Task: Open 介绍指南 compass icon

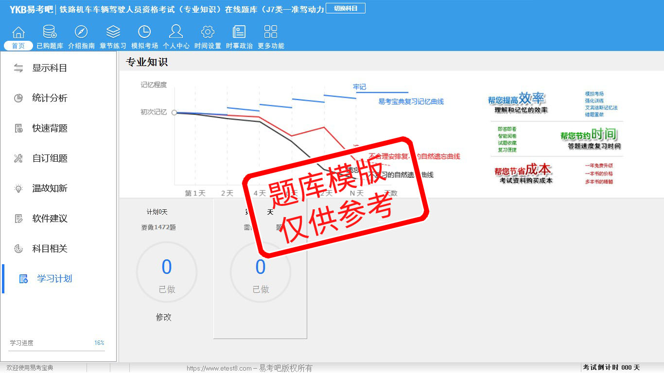Action: (x=81, y=33)
